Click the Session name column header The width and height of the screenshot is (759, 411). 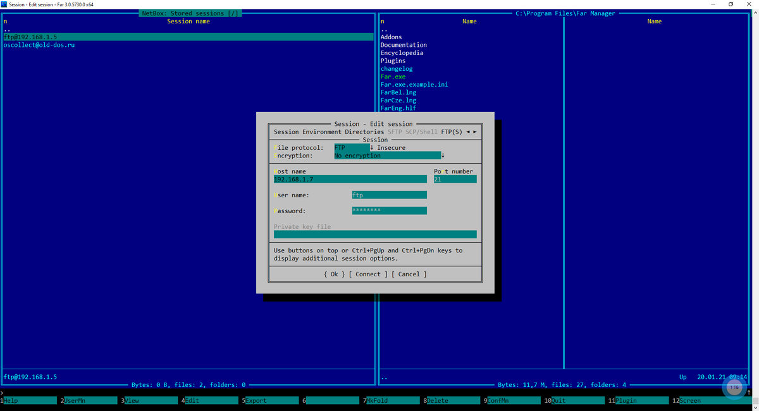coord(188,21)
